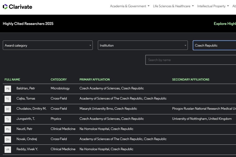The height and width of the screenshot is (157, 236).
Task: Click the PB avatar for Baldrian, Petr
Action: pyautogui.click(x=8, y=89)
